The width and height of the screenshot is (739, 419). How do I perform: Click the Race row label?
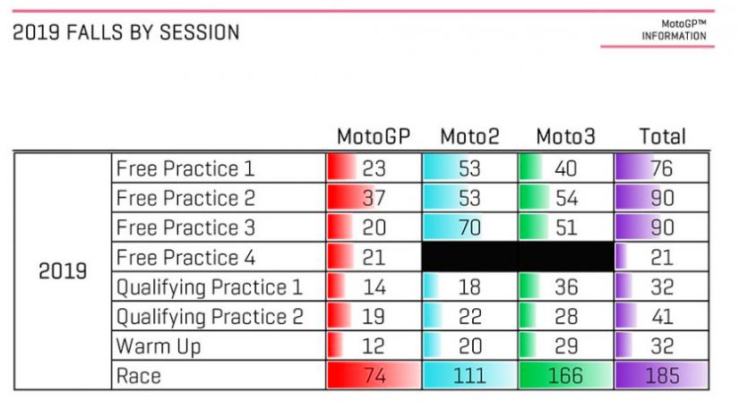[138, 376]
